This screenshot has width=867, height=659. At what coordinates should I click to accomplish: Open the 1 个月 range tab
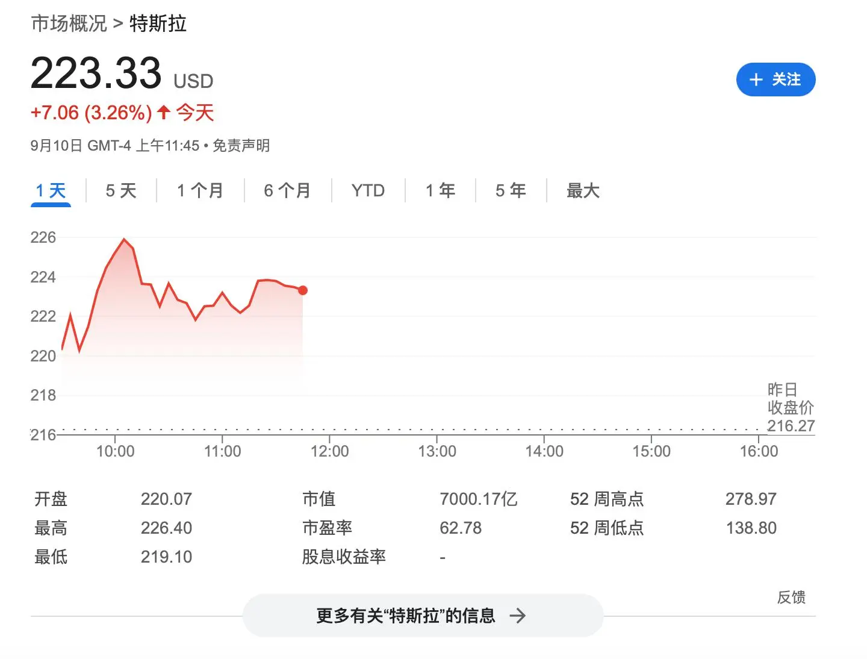(x=200, y=191)
